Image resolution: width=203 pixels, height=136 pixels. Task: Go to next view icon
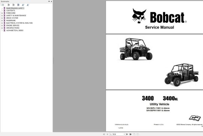pyautogui.click(x=138, y=134)
